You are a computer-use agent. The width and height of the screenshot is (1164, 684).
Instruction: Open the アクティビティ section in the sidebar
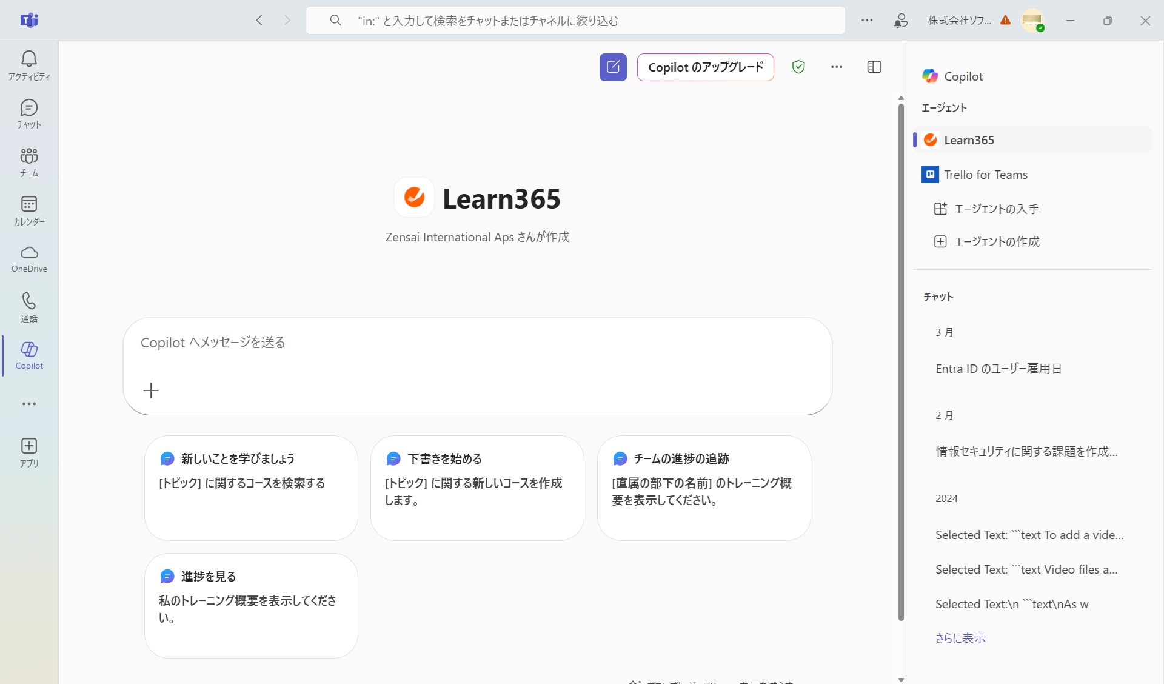click(28, 65)
